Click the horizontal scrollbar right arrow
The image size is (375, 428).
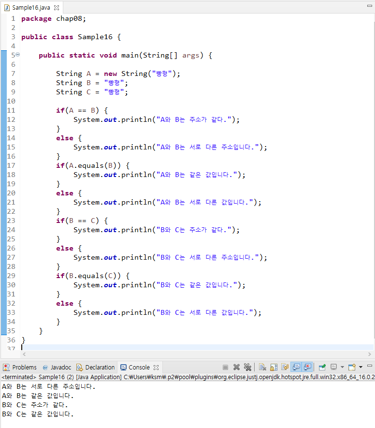click(x=370, y=354)
